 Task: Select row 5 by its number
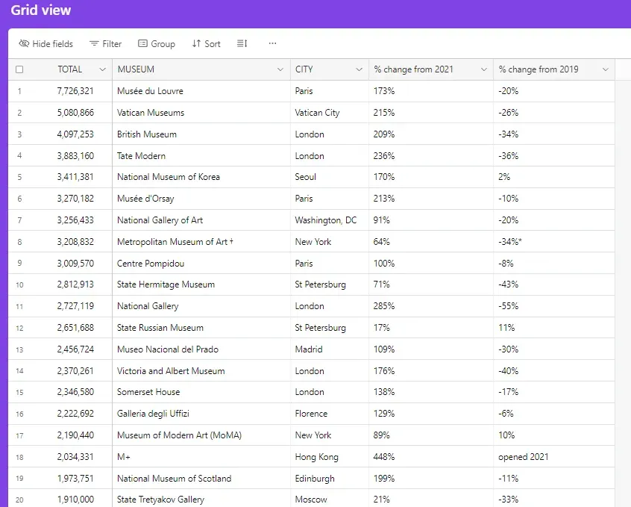19,177
